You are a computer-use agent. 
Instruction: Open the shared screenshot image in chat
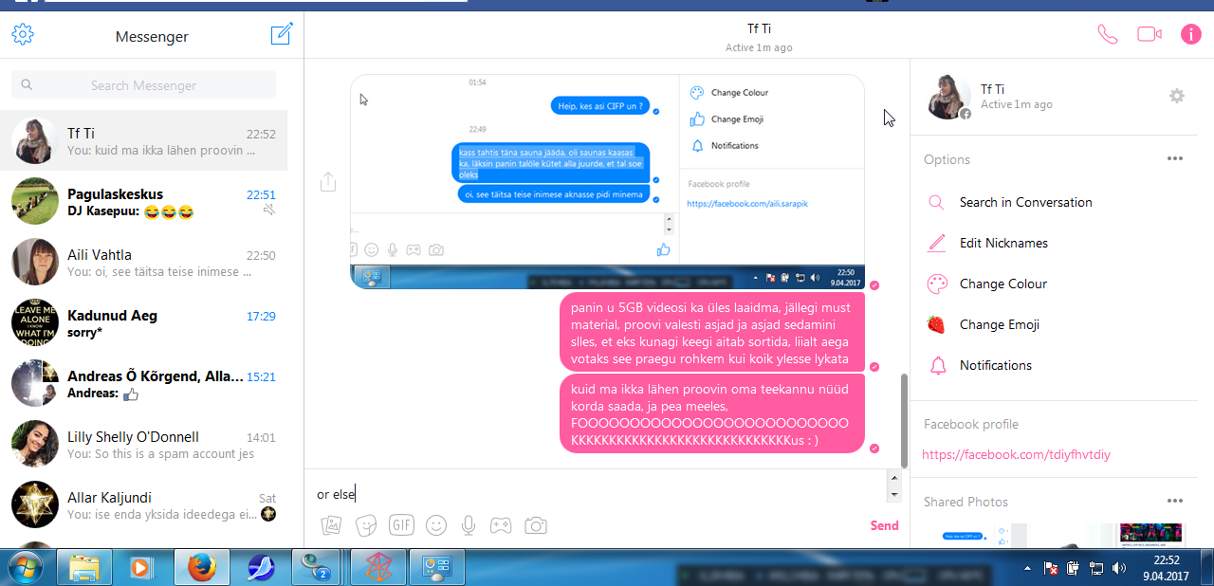(607, 181)
